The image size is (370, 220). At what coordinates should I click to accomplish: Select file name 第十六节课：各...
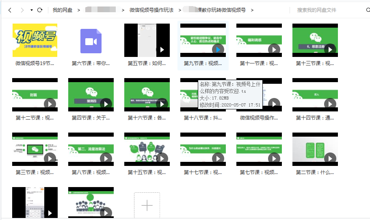(147, 118)
